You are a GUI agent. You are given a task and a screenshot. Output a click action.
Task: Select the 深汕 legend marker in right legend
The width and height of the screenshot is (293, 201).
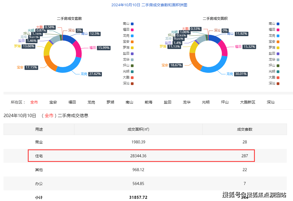277,83
